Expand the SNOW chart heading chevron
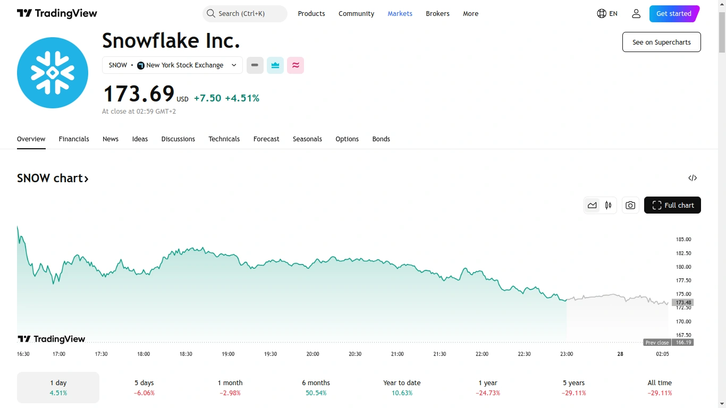Viewport: 726px width, 408px height. click(x=86, y=178)
